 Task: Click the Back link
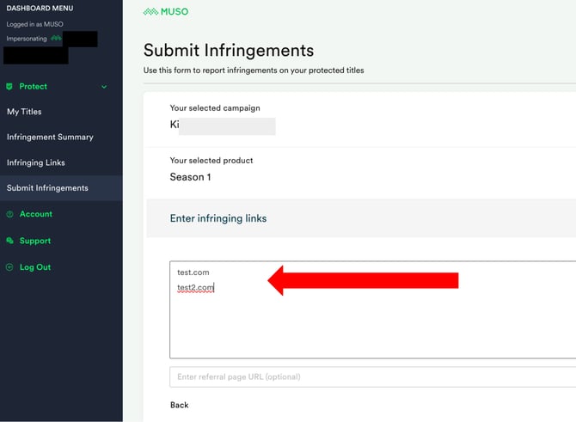point(179,405)
